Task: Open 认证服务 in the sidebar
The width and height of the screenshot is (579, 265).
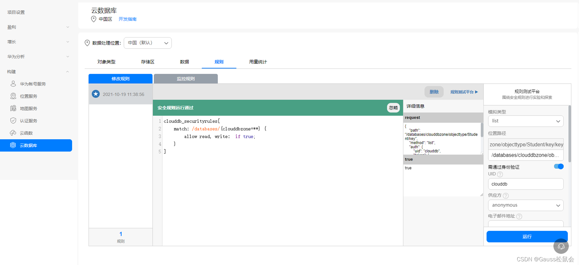Action: pyautogui.click(x=29, y=121)
